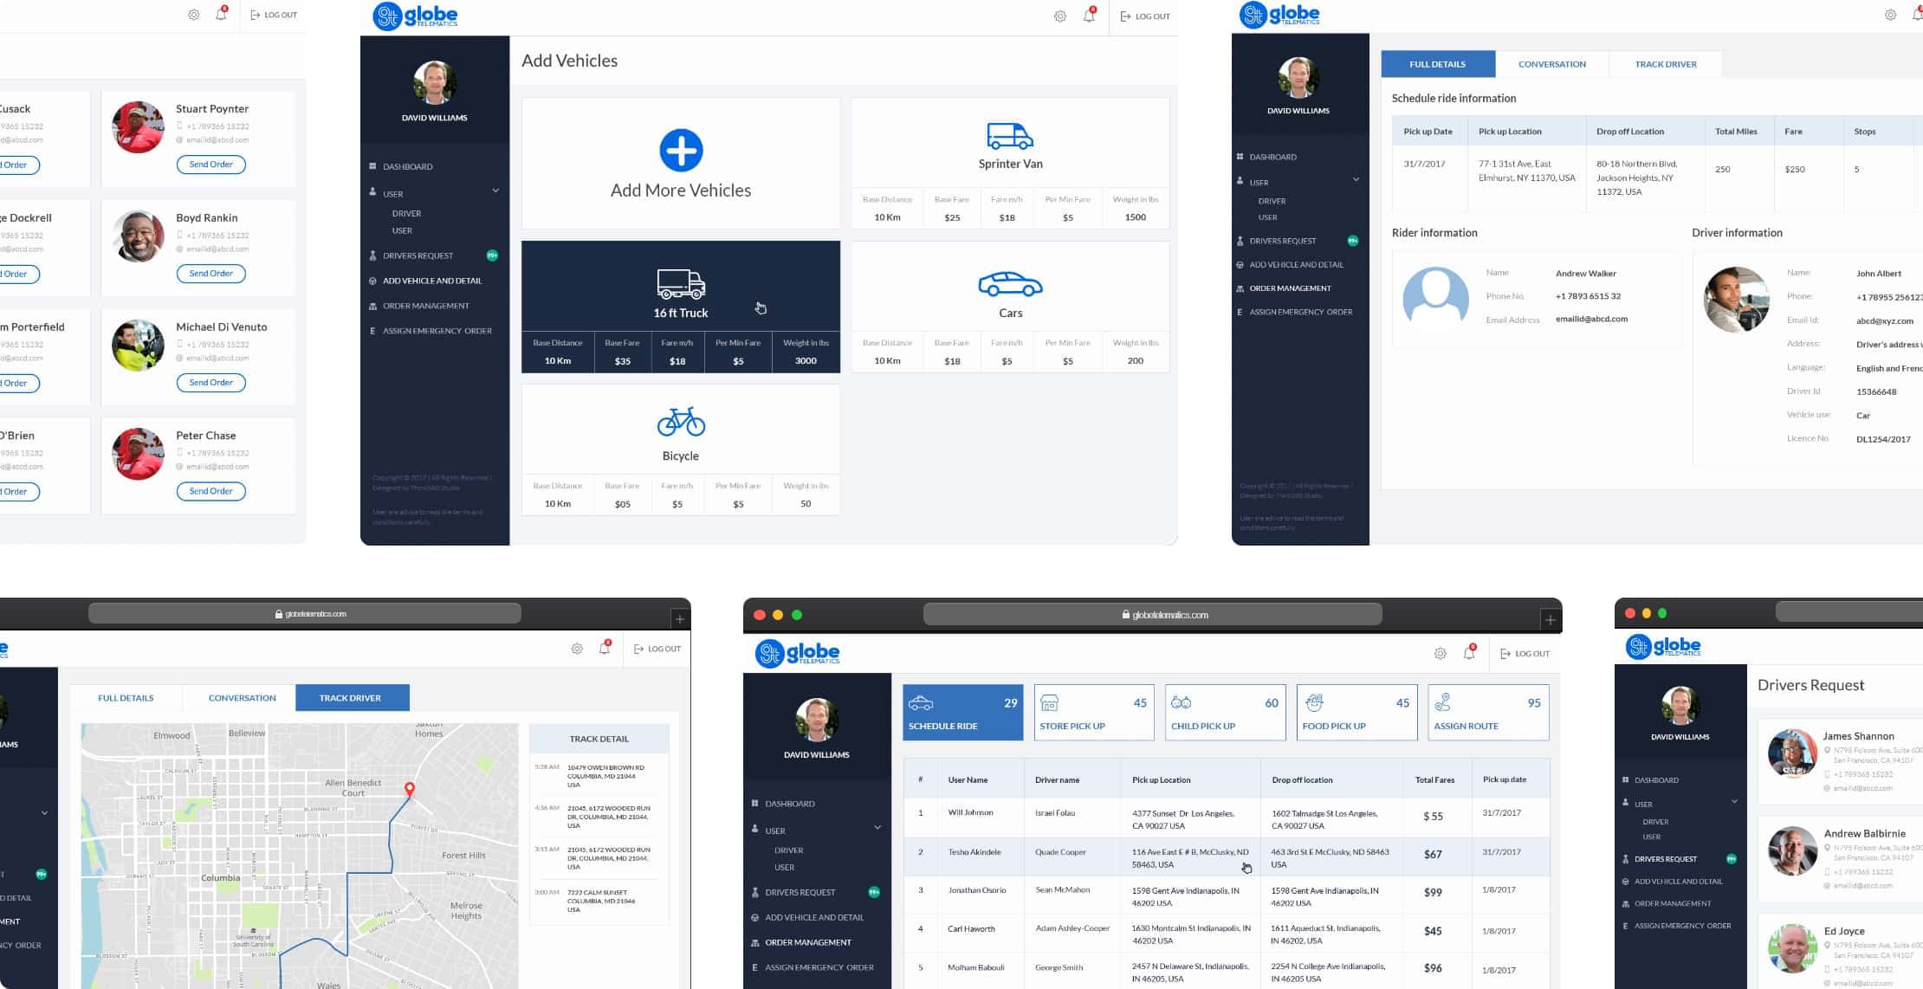Open the STORE PICK UP 45 card

[1094, 713]
